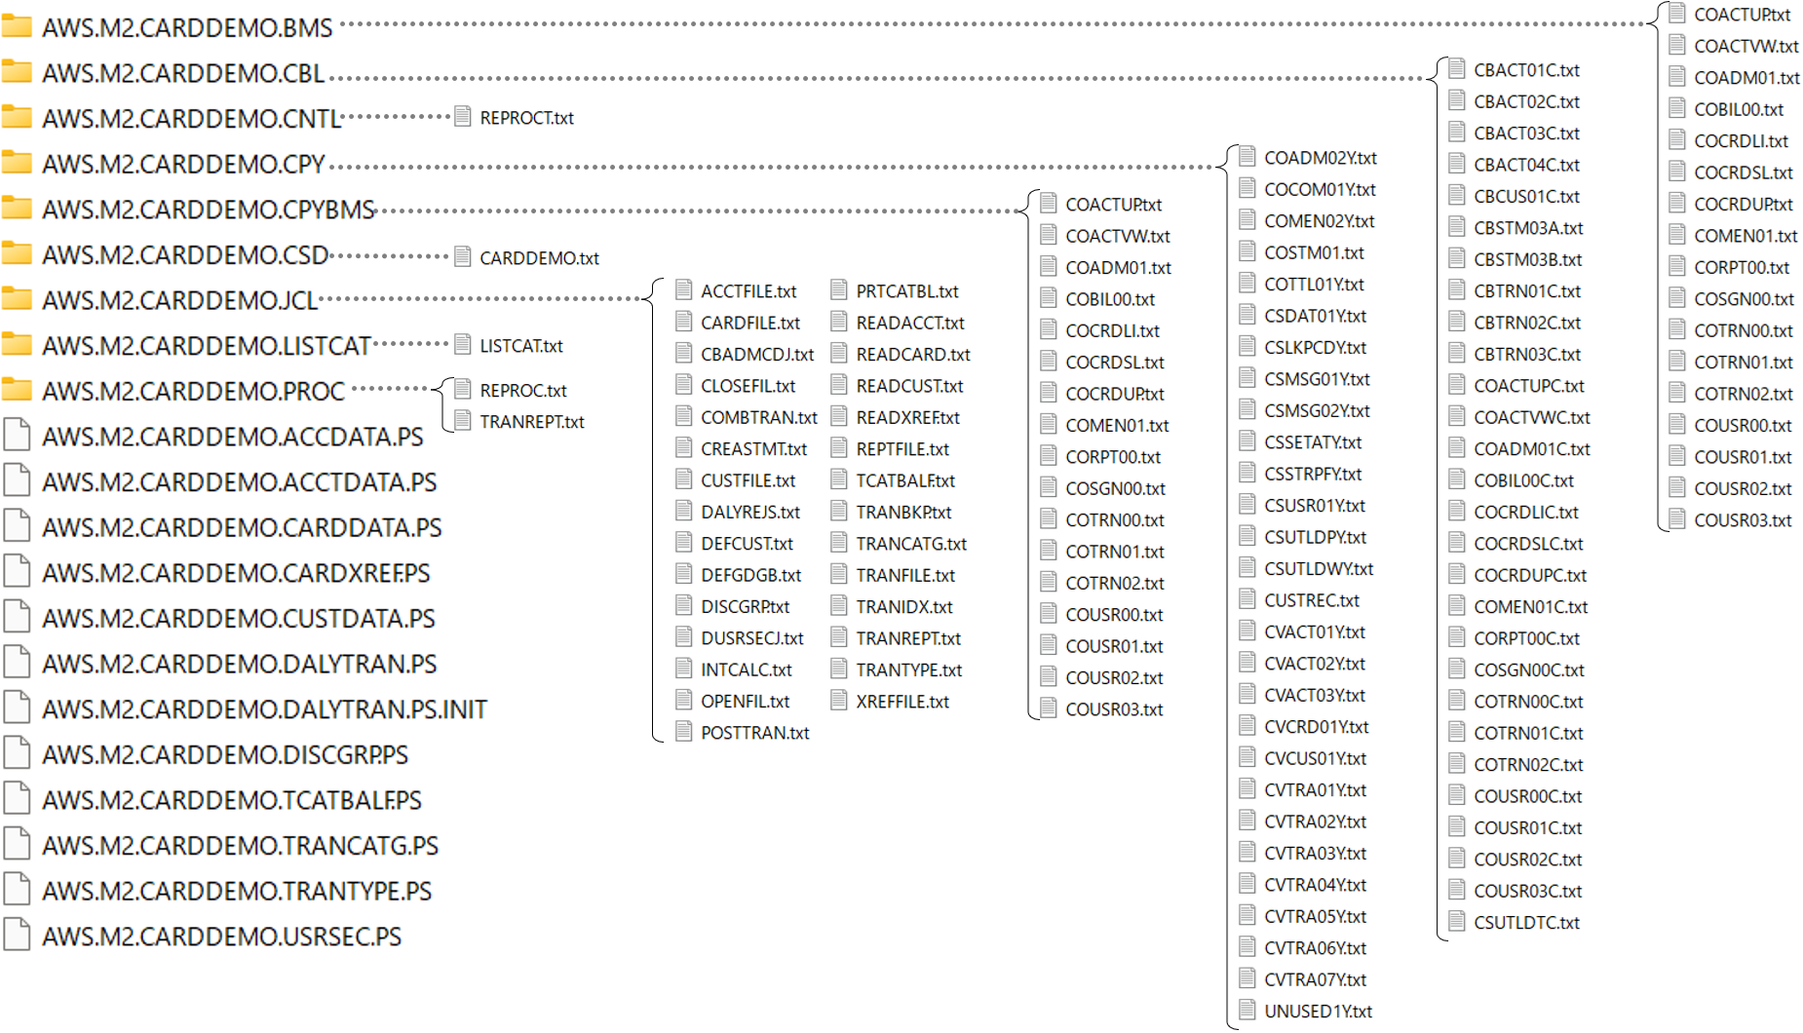The height and width of the screenshot is (1033, 1803).
Task: Select CVTRA05Y.txt in the CPY list
Action: click(1315, 916)
